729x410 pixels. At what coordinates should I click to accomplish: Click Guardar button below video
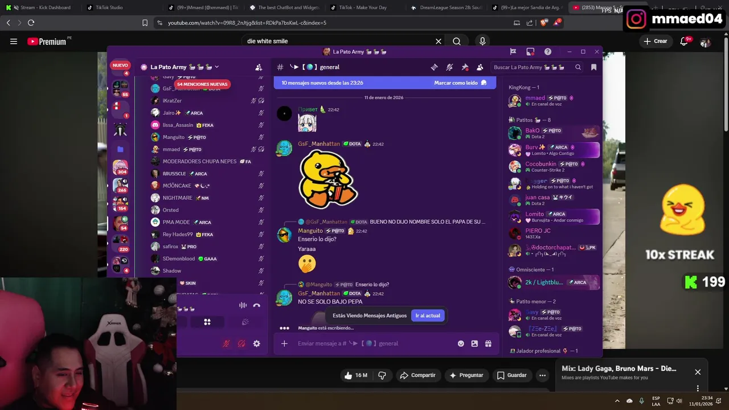(511, 375)
